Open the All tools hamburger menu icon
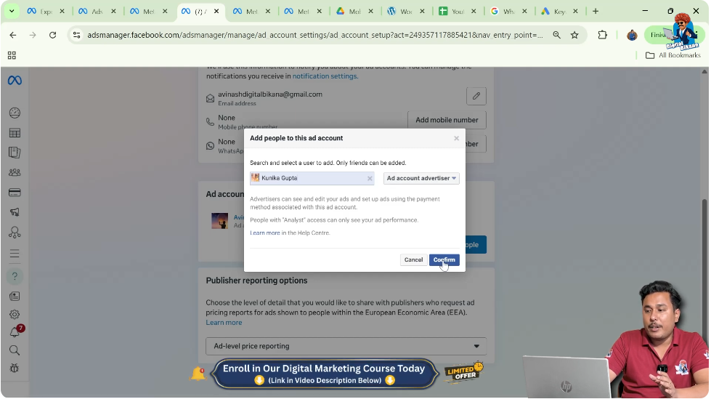 (15, 254)
